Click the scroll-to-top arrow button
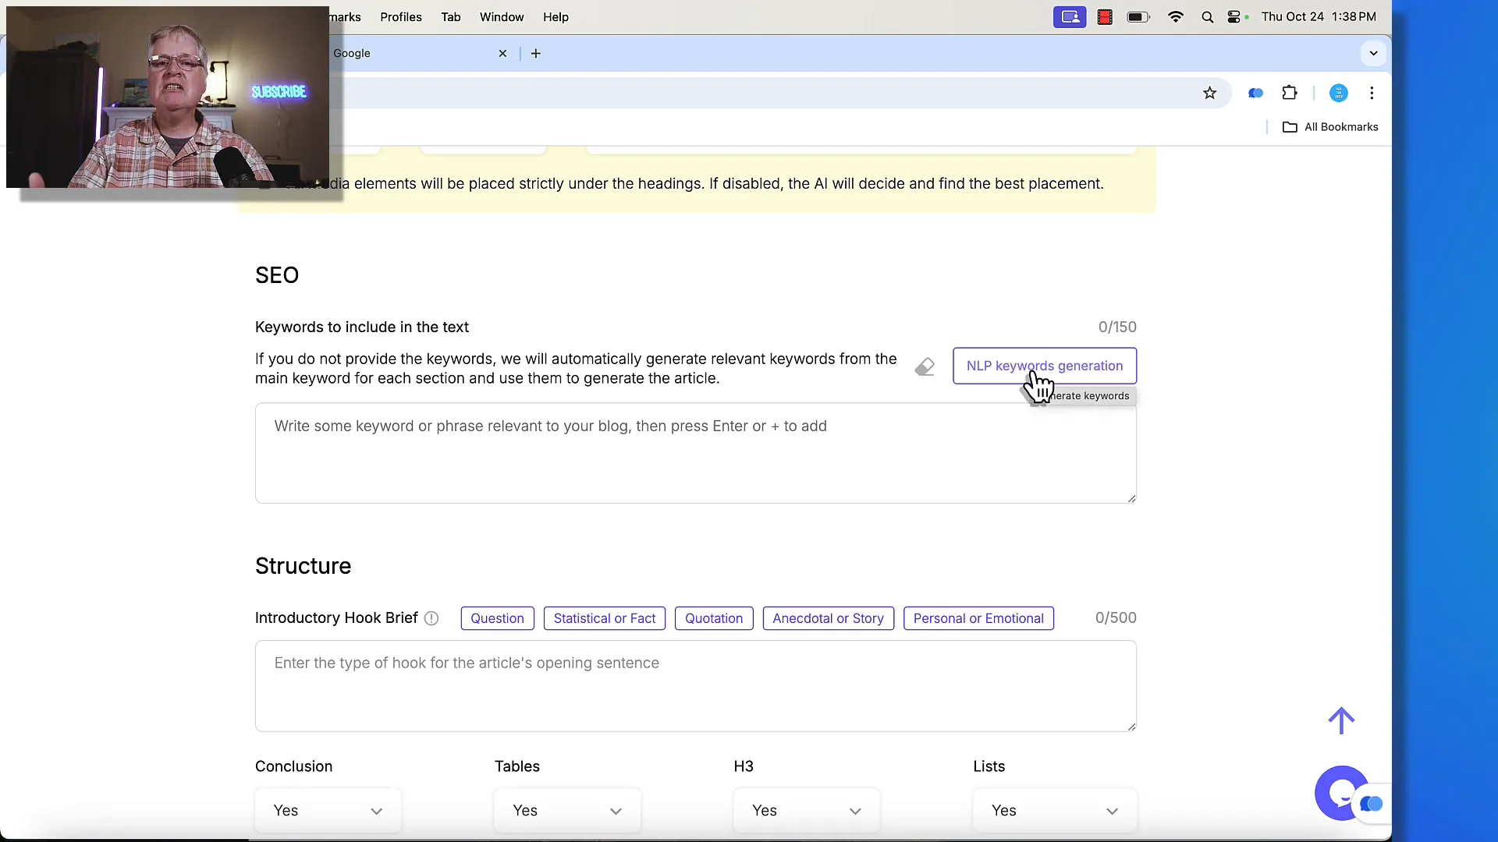The width and height of the screenshot is (1498, 842). (x=1340, y=720)
